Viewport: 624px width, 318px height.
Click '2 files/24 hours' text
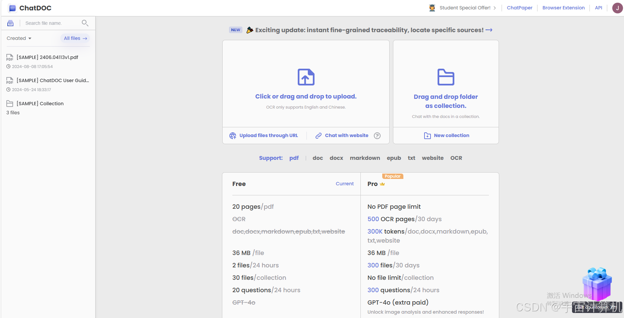pyautogui.click(x=256, y=265)
